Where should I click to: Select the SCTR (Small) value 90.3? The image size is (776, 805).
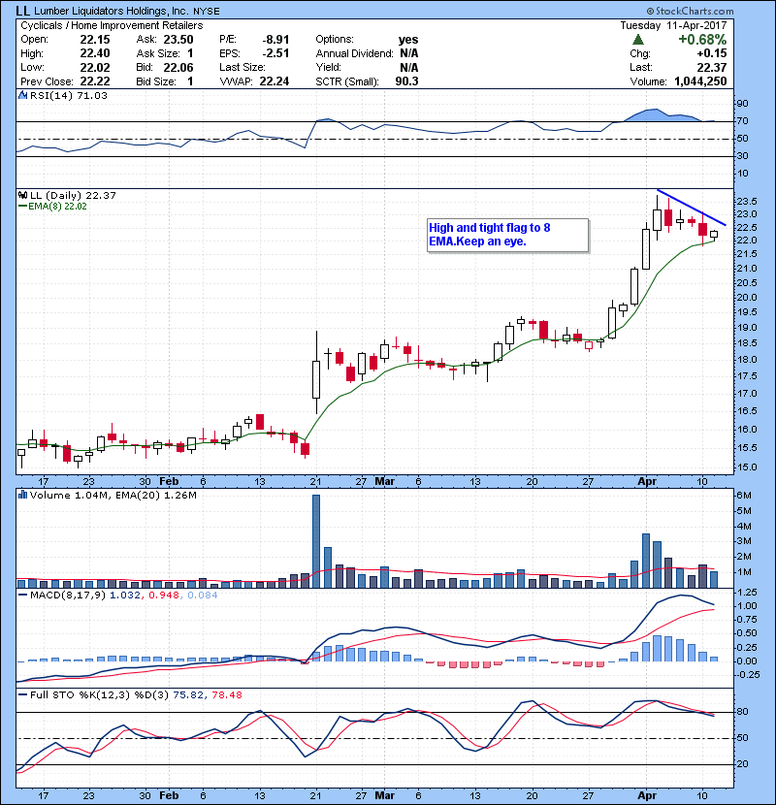(x=406, y=81)
